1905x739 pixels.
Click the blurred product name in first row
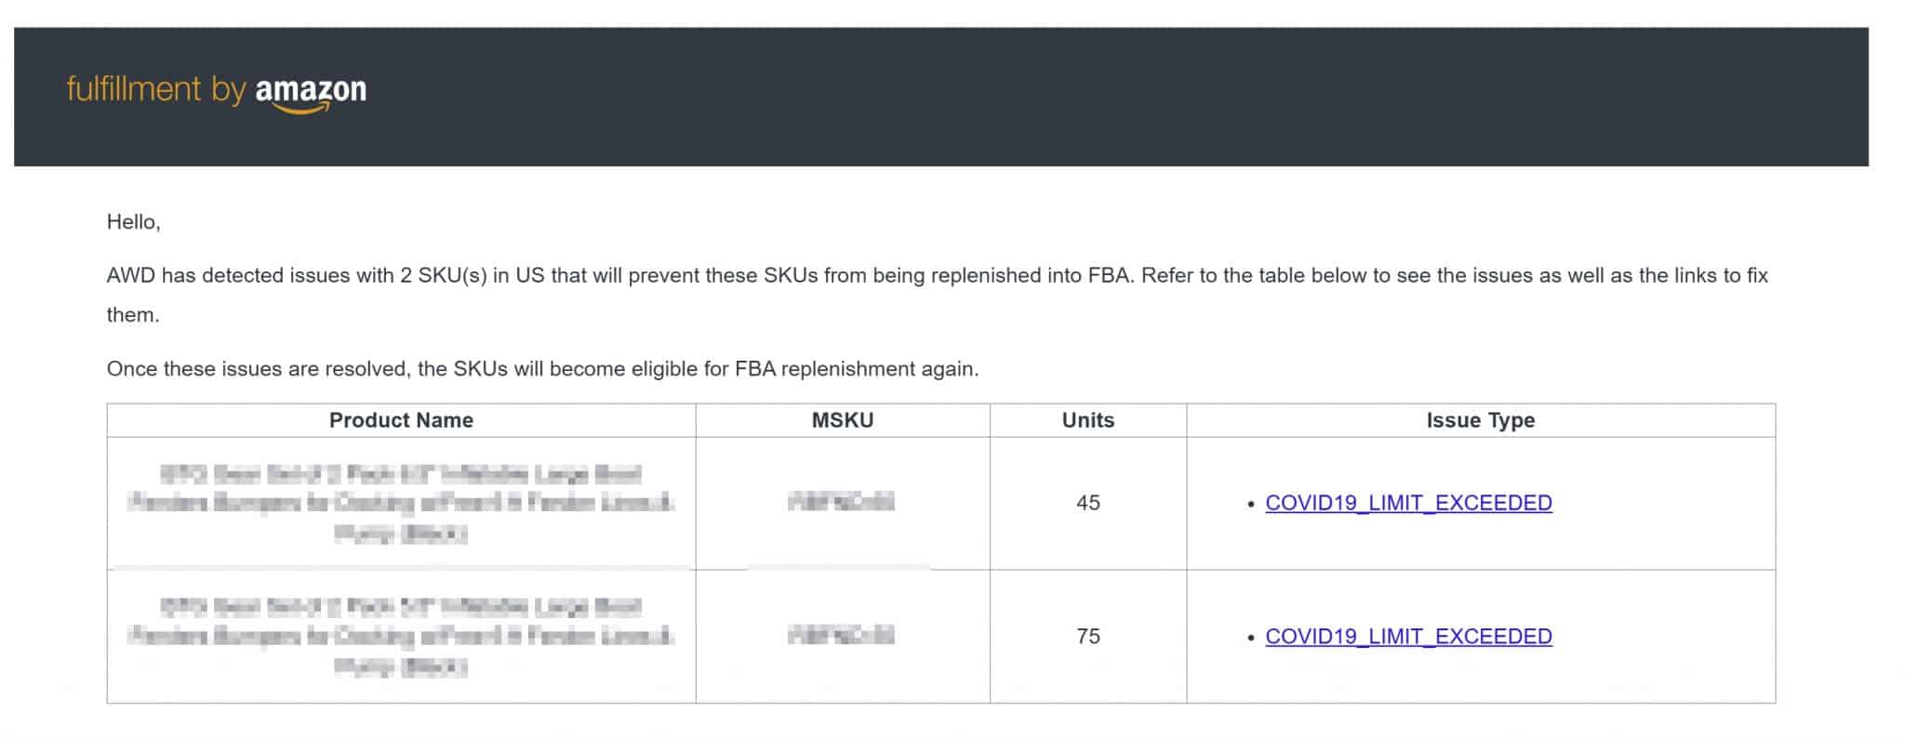[x=401, y=503]
